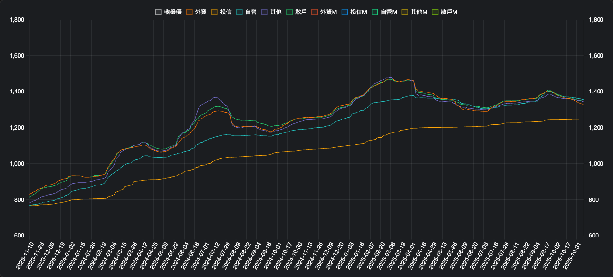This screenshot has width=613, height=277.
Task: Click the 2025-04-01 x-axis date label
Action: [x=406, y=256]
